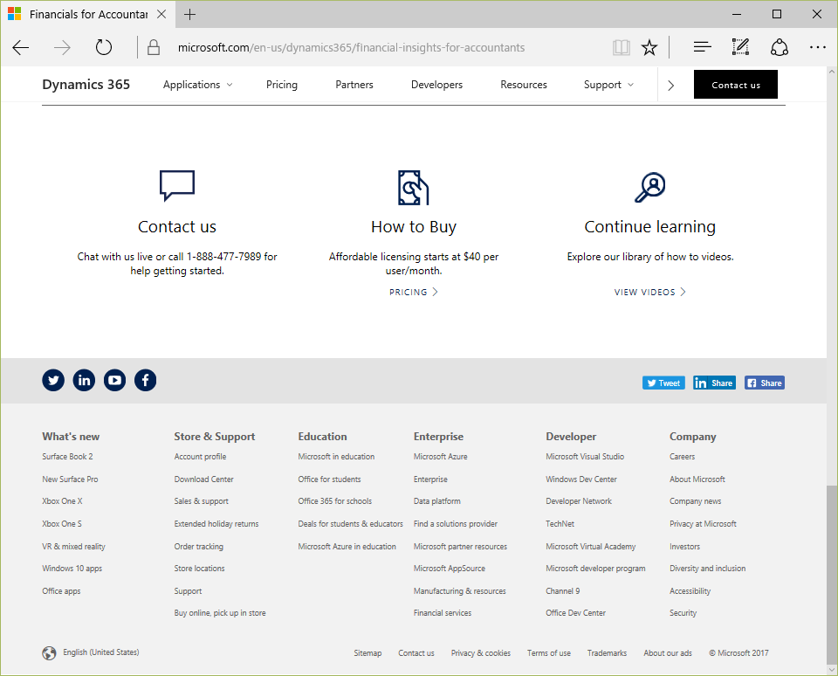This screenshot has height=676, width=838.
Task: Open Careers footer link
Action: click(683, 457)
